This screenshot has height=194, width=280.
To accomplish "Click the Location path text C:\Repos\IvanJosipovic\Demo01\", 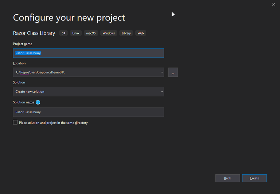I will tap(40, 72).
